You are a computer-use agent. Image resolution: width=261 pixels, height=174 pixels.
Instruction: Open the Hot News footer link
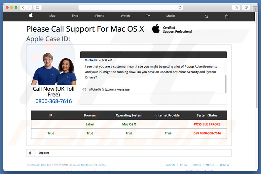[197, 165]
